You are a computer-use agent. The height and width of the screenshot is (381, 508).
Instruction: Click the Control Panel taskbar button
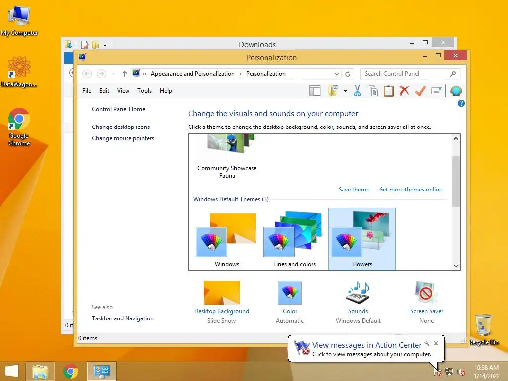(101, 371)
